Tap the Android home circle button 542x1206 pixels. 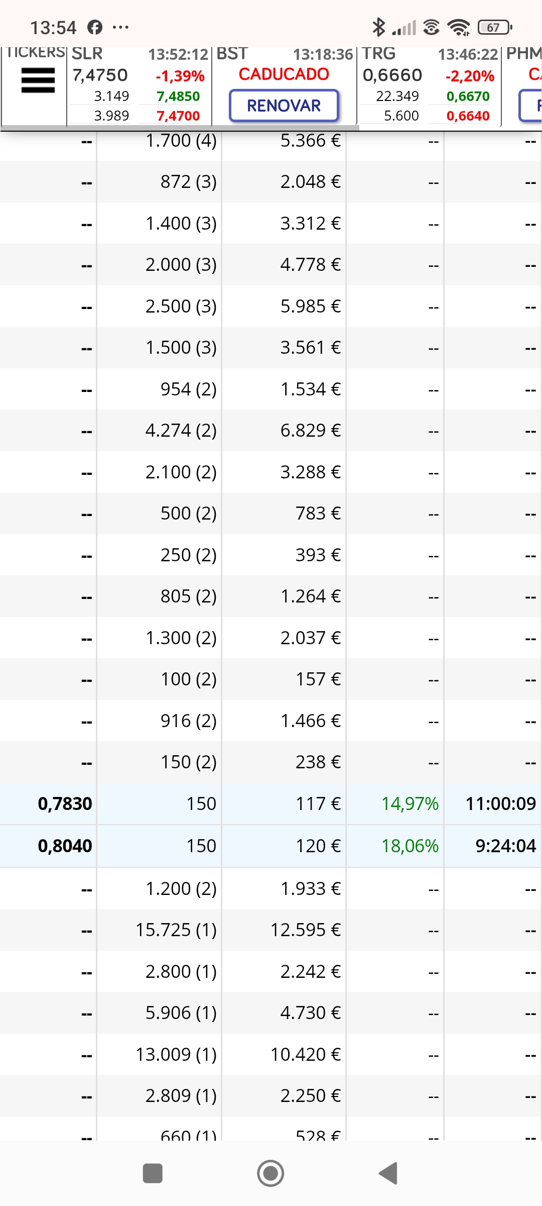270,1173
